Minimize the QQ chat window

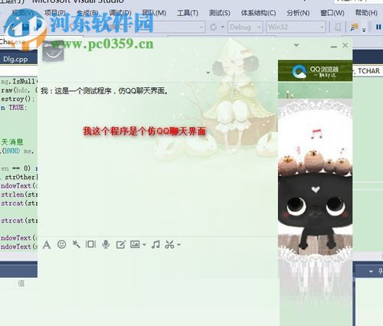pos(333,47)
